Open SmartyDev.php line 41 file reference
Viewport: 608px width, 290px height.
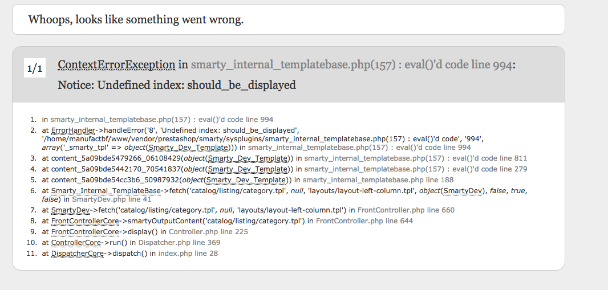[x=112, y=199]
